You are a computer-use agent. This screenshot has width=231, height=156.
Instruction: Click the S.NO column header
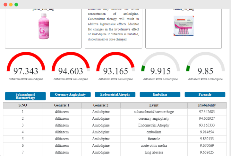coord(22,105)
